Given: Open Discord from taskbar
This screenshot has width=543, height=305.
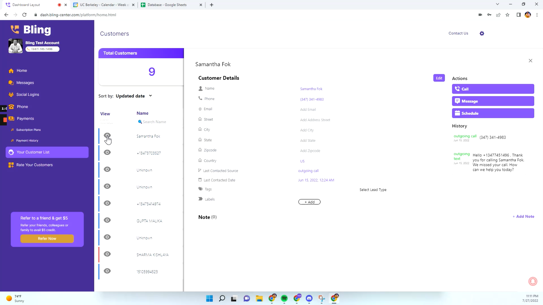Looking at the screenshot, I should coord(309,298).
